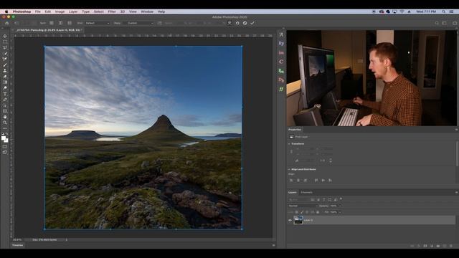Screen dimensions: 459x258
Task: Select the Gradient tool
Action: pyautogui.click(x=5, y=82)
